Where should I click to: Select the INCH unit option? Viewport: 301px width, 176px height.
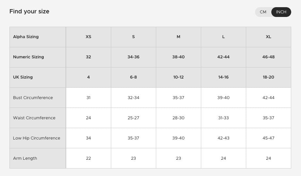[x=281, y=12]
